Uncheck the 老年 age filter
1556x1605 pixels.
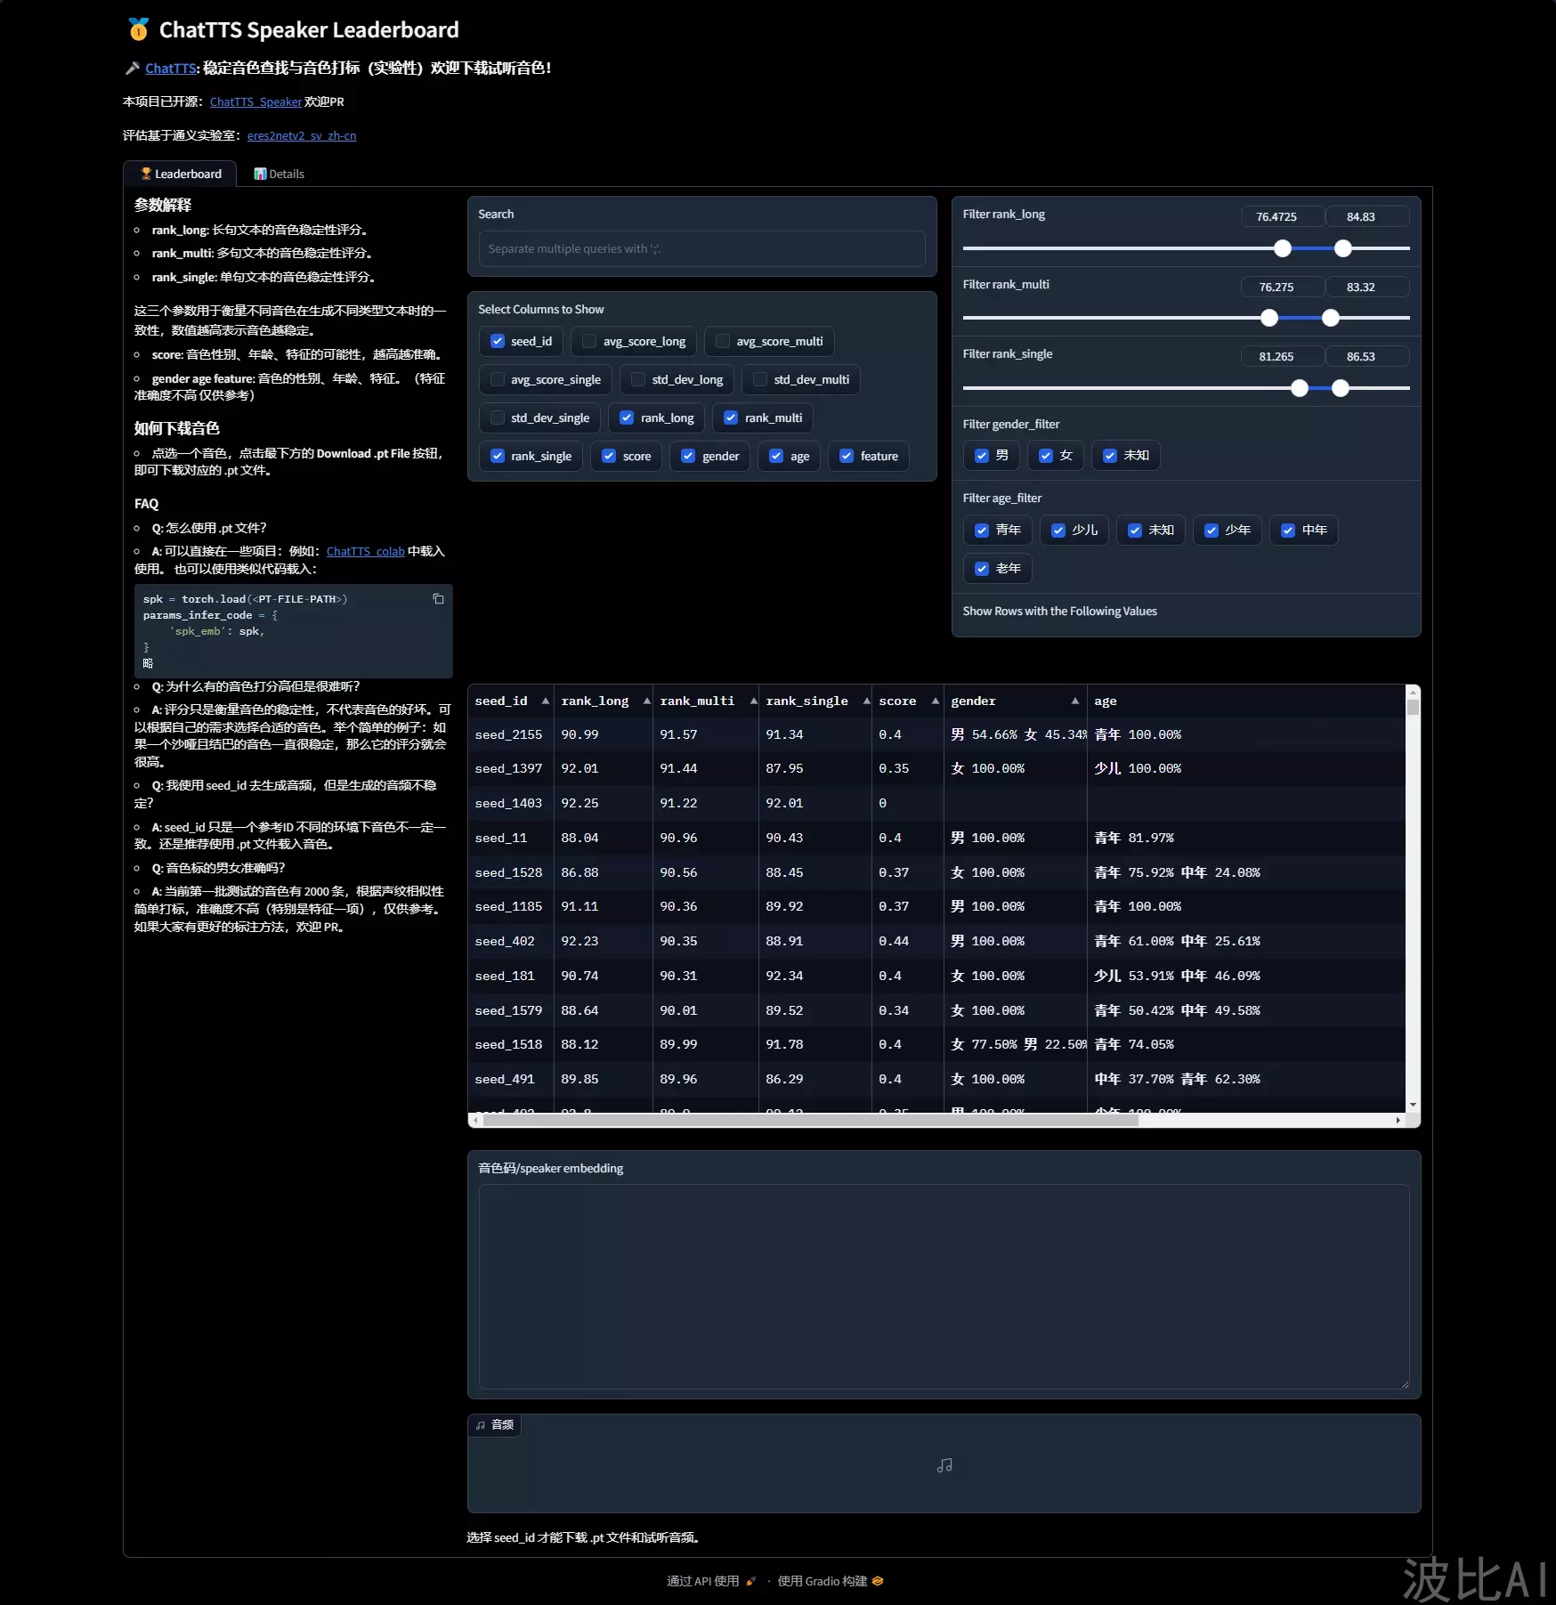pos(982,569)
